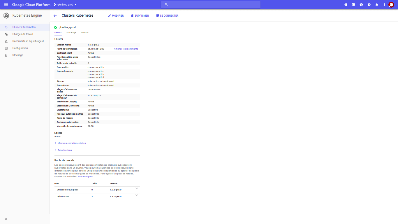Expand Modules complémentaires section
This screenshot has width=398, height=224.
click(71, 143)
